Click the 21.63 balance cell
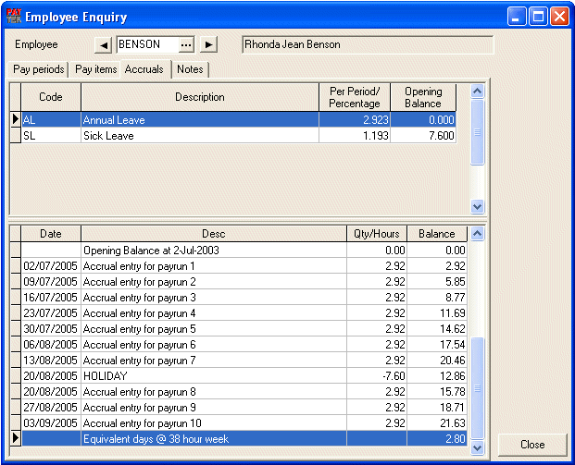 [437, 423]
